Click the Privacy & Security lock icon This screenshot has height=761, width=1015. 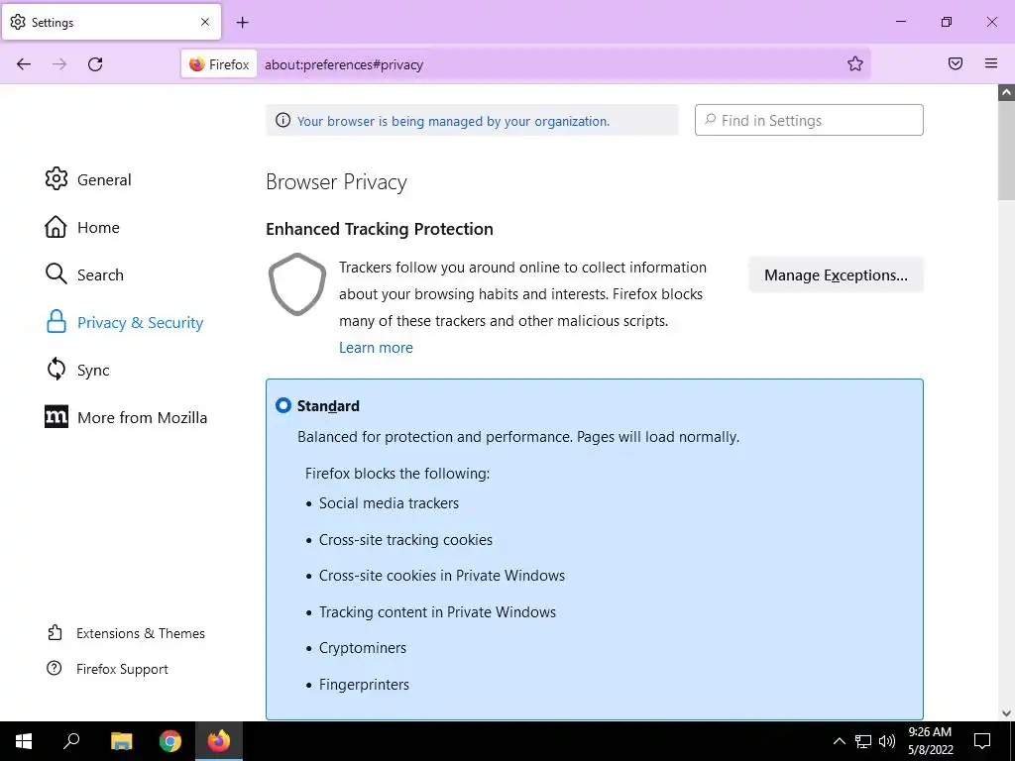tap(56, 322)
